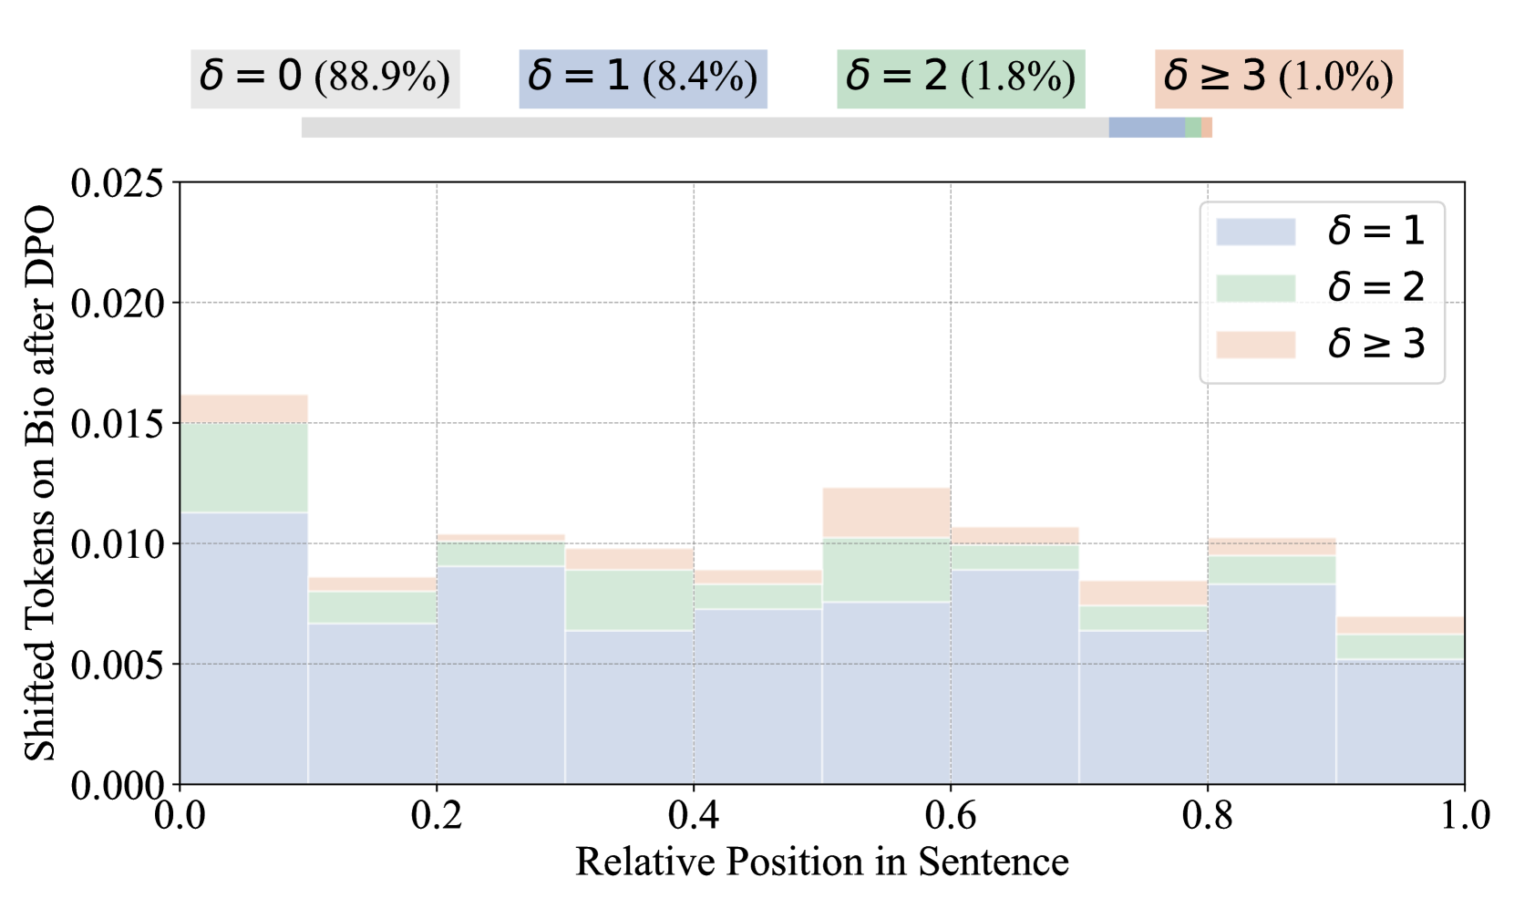Click the blue segment of the last bar, 0.9–1.0
This screenshot has height=909, width=1514.
coord(1400,722)
